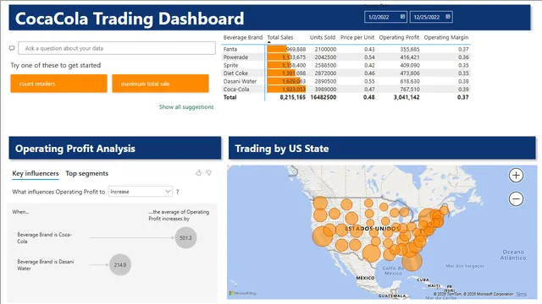Give thumbs up on key influencers
The image size is (542, 304).
(x=198, y=172)
